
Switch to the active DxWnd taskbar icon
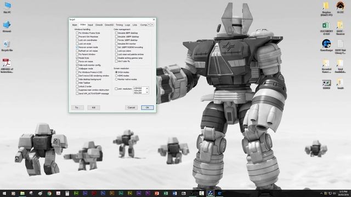211,193
